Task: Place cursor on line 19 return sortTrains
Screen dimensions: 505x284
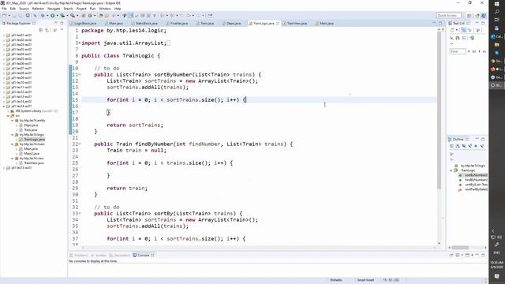Action: pyautogui.click(x=135, y=125)
